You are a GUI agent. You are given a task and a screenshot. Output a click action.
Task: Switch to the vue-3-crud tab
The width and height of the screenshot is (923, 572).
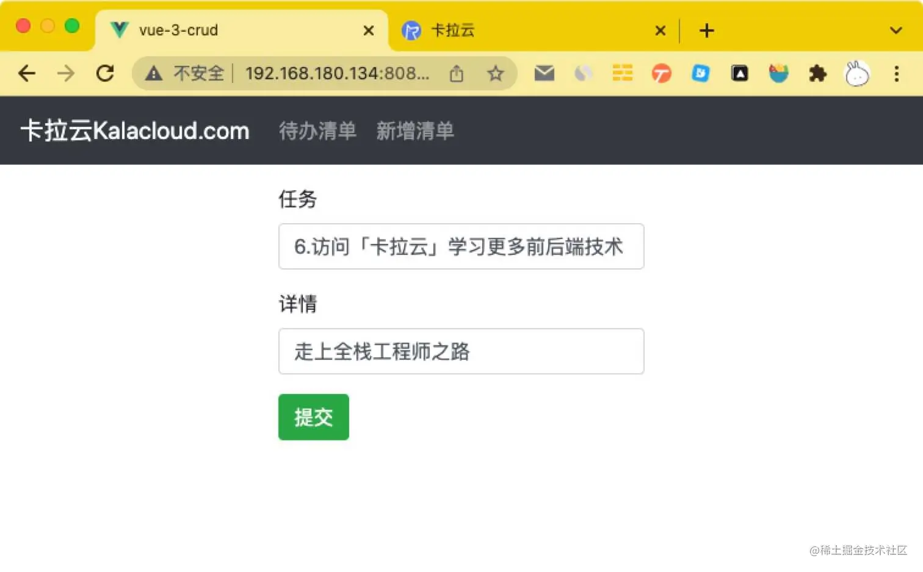click(242, 30)
